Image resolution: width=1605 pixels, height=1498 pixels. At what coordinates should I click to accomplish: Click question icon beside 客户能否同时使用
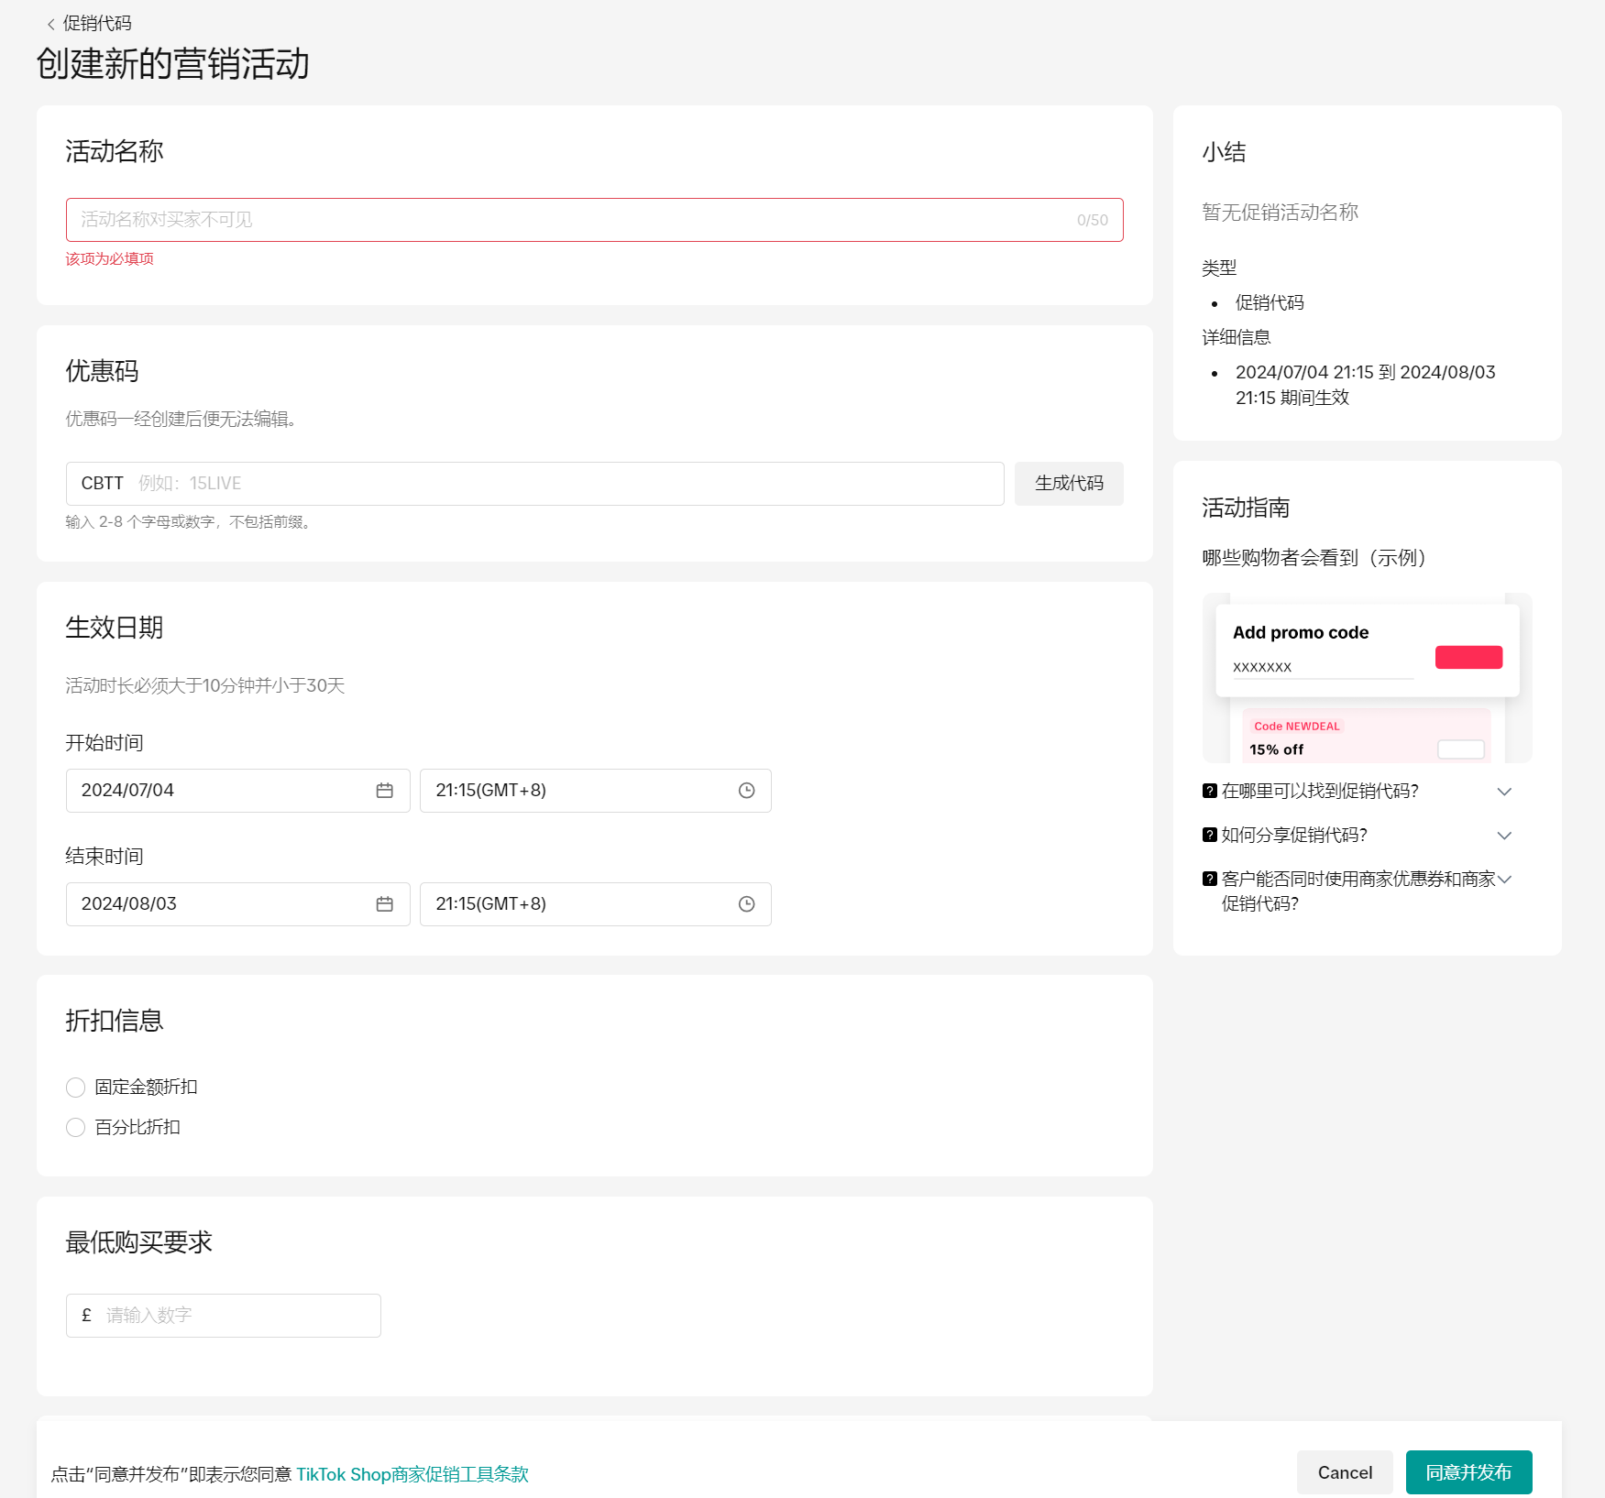(1210, 879)
